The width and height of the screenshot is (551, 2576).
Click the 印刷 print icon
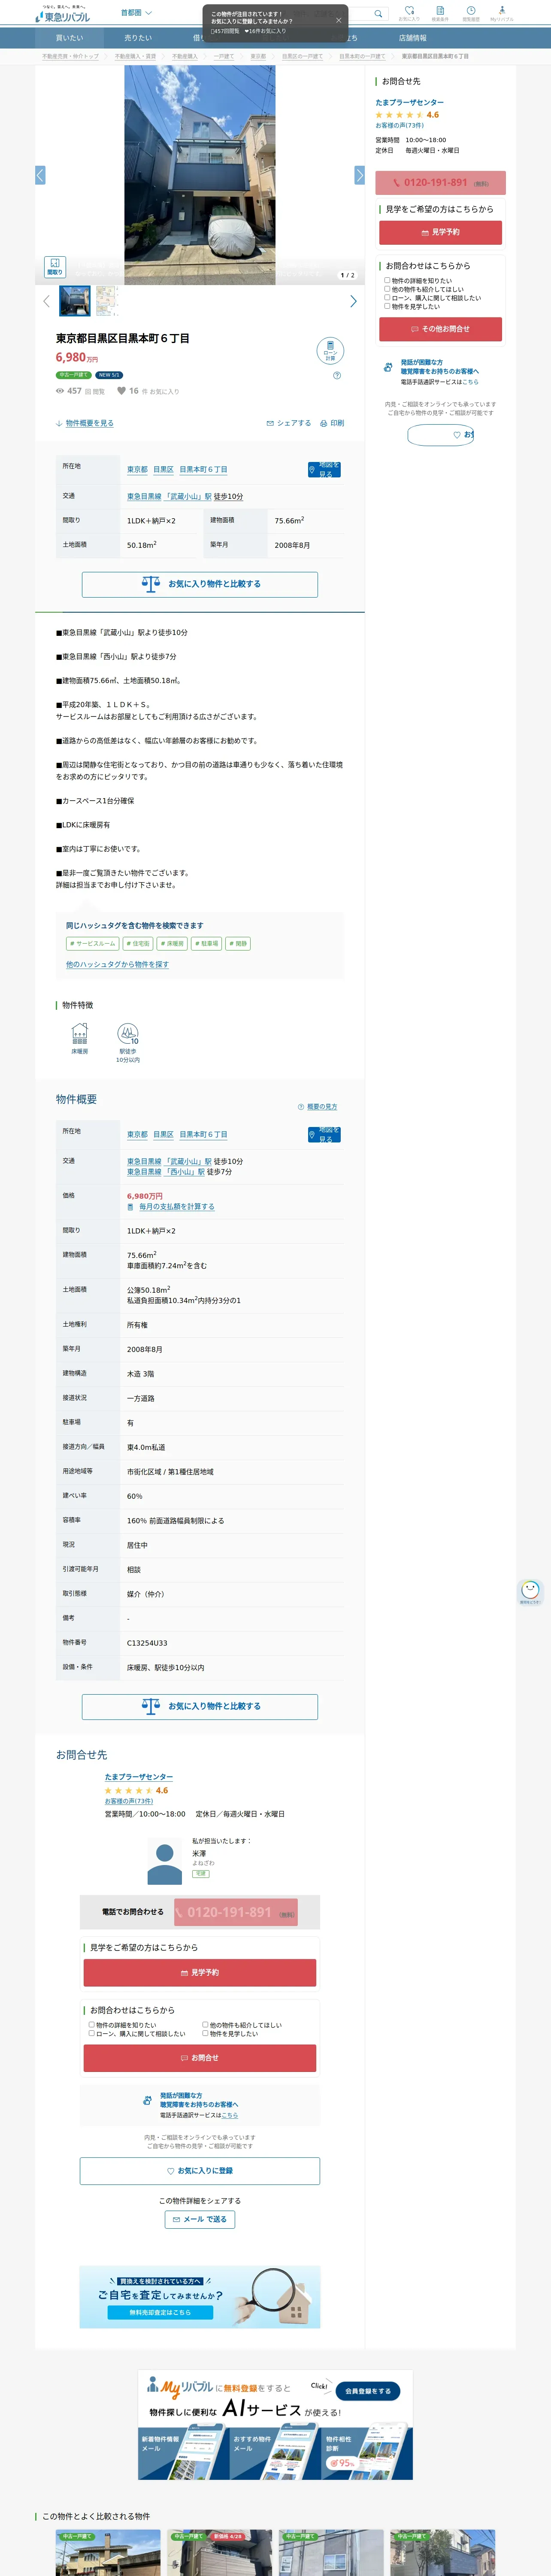coord(332,423)
